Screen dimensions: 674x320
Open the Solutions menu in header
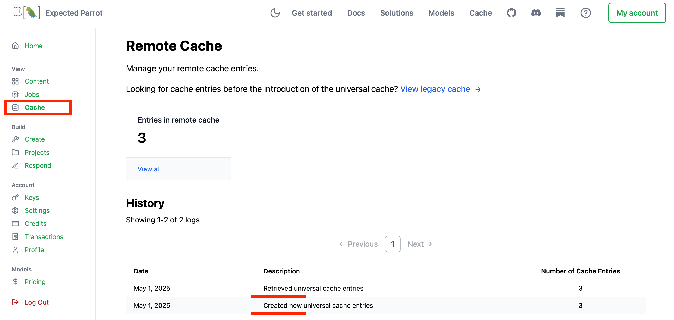(396, 13)
